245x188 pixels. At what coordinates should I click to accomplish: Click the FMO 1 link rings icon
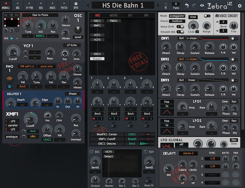(x=10, y=87)
